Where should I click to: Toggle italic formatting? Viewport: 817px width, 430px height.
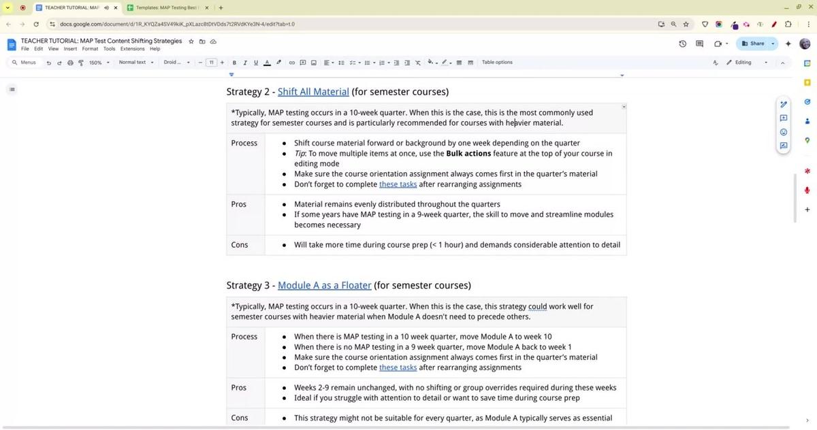pyautogui.click(x=245, y=63)
